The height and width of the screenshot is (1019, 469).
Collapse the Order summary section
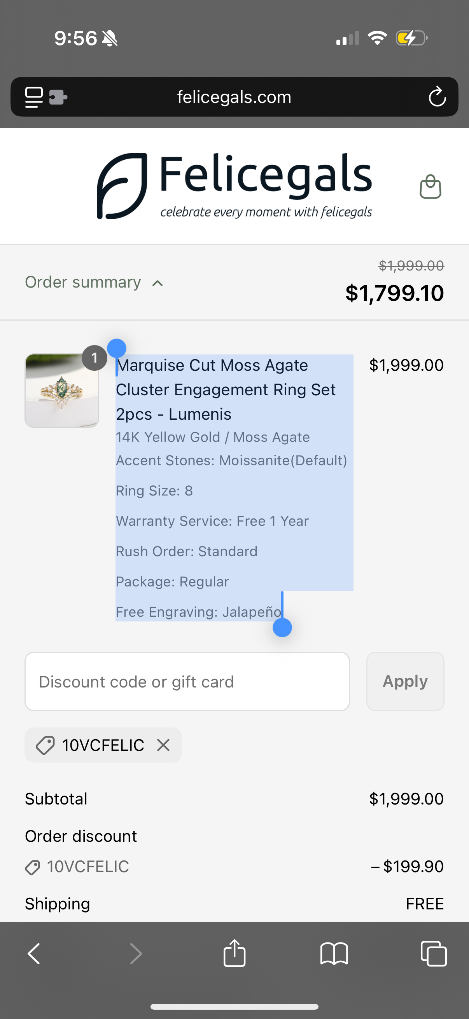[x=94, y=283]
